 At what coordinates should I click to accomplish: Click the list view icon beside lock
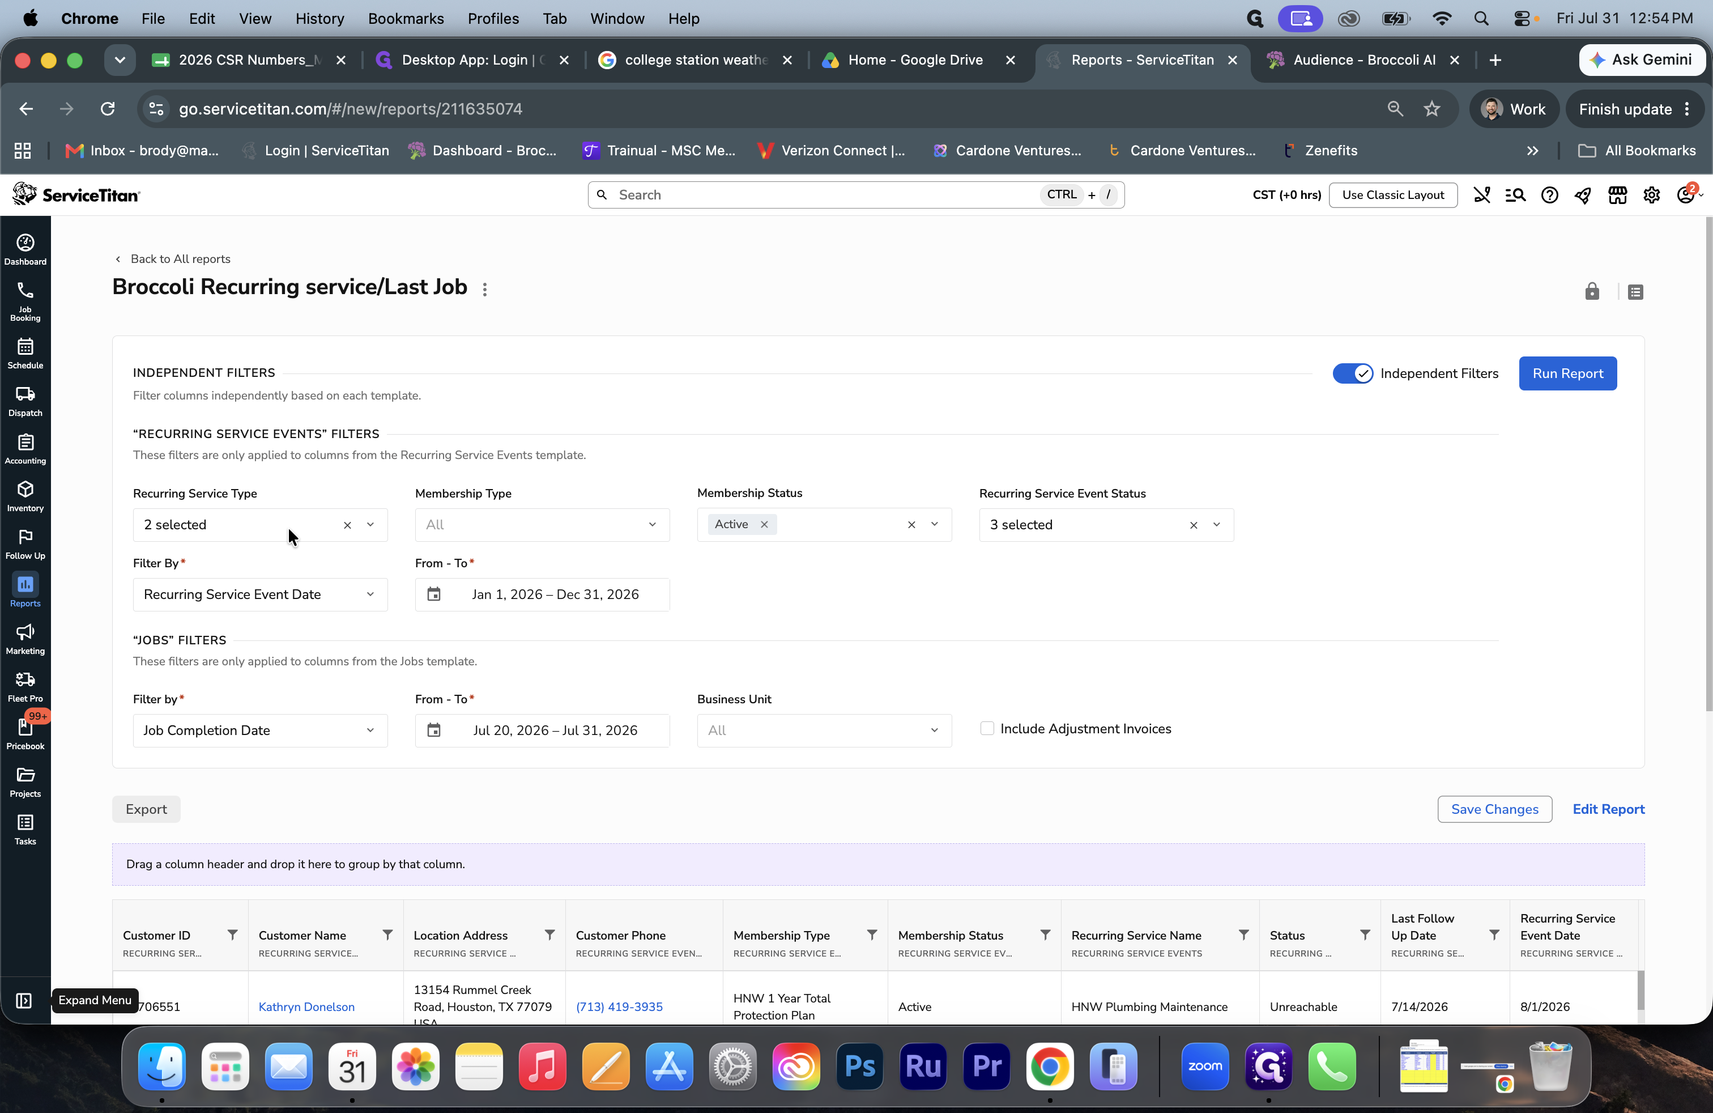click(x=1635, y=292)
